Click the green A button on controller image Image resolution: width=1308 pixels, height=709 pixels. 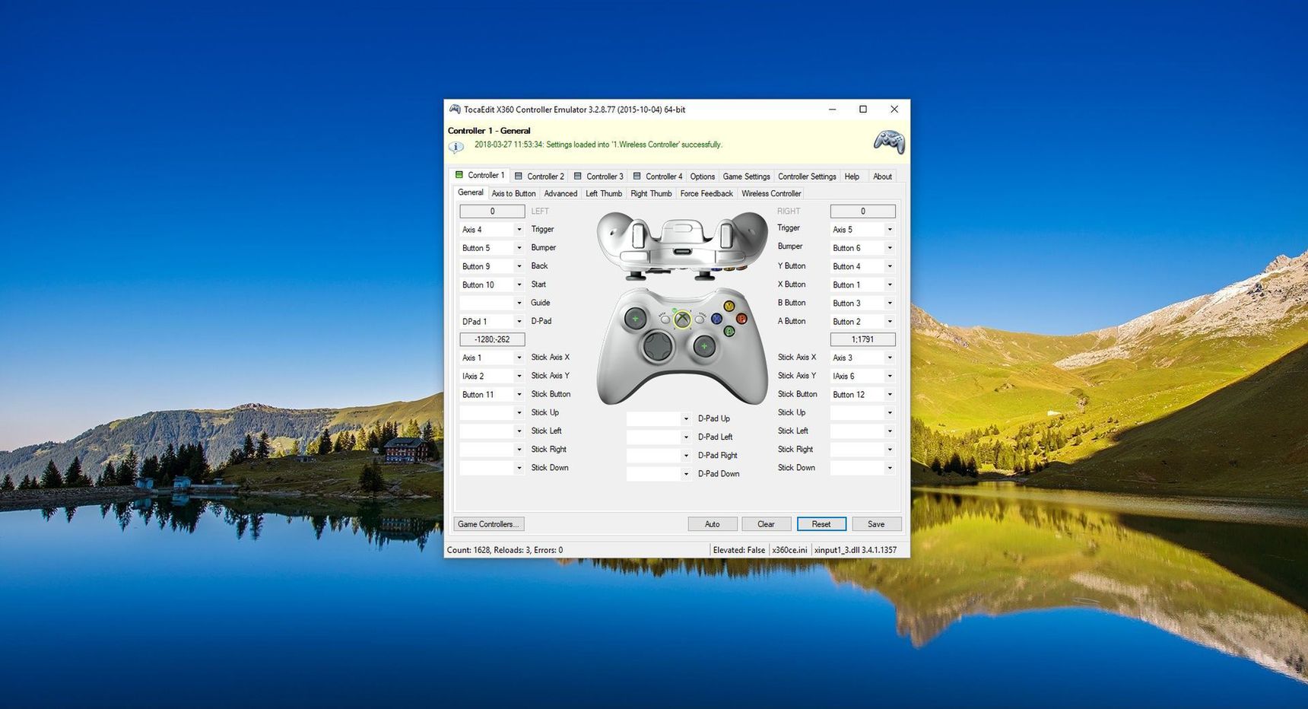click(729, 331)
